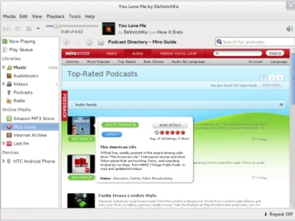The image size is (295, 221).
Task: Go to page 3 of results
Action: pos(280,78)
